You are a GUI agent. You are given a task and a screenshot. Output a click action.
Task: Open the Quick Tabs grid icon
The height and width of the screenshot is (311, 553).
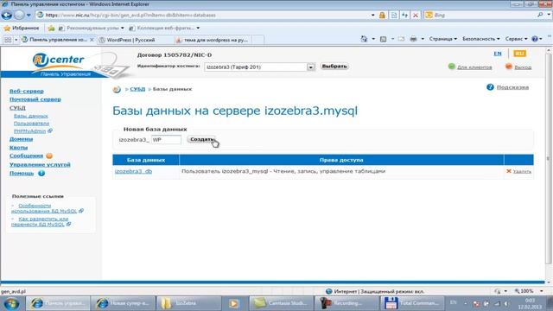coord(8,40)
